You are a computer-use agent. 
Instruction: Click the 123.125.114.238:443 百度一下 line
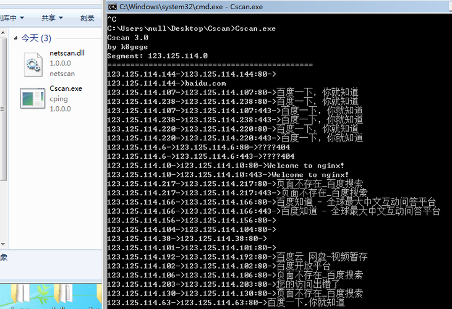tap(235, 119)
